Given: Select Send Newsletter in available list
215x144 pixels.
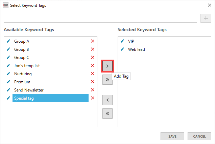Looking at the screenshot, I should (29, 90).
